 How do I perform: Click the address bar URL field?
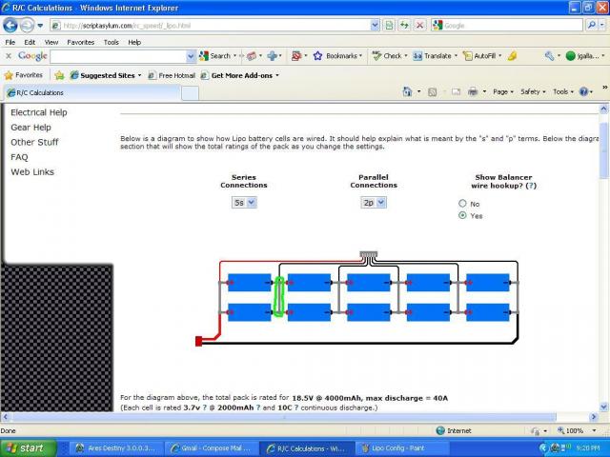point(219,26)
